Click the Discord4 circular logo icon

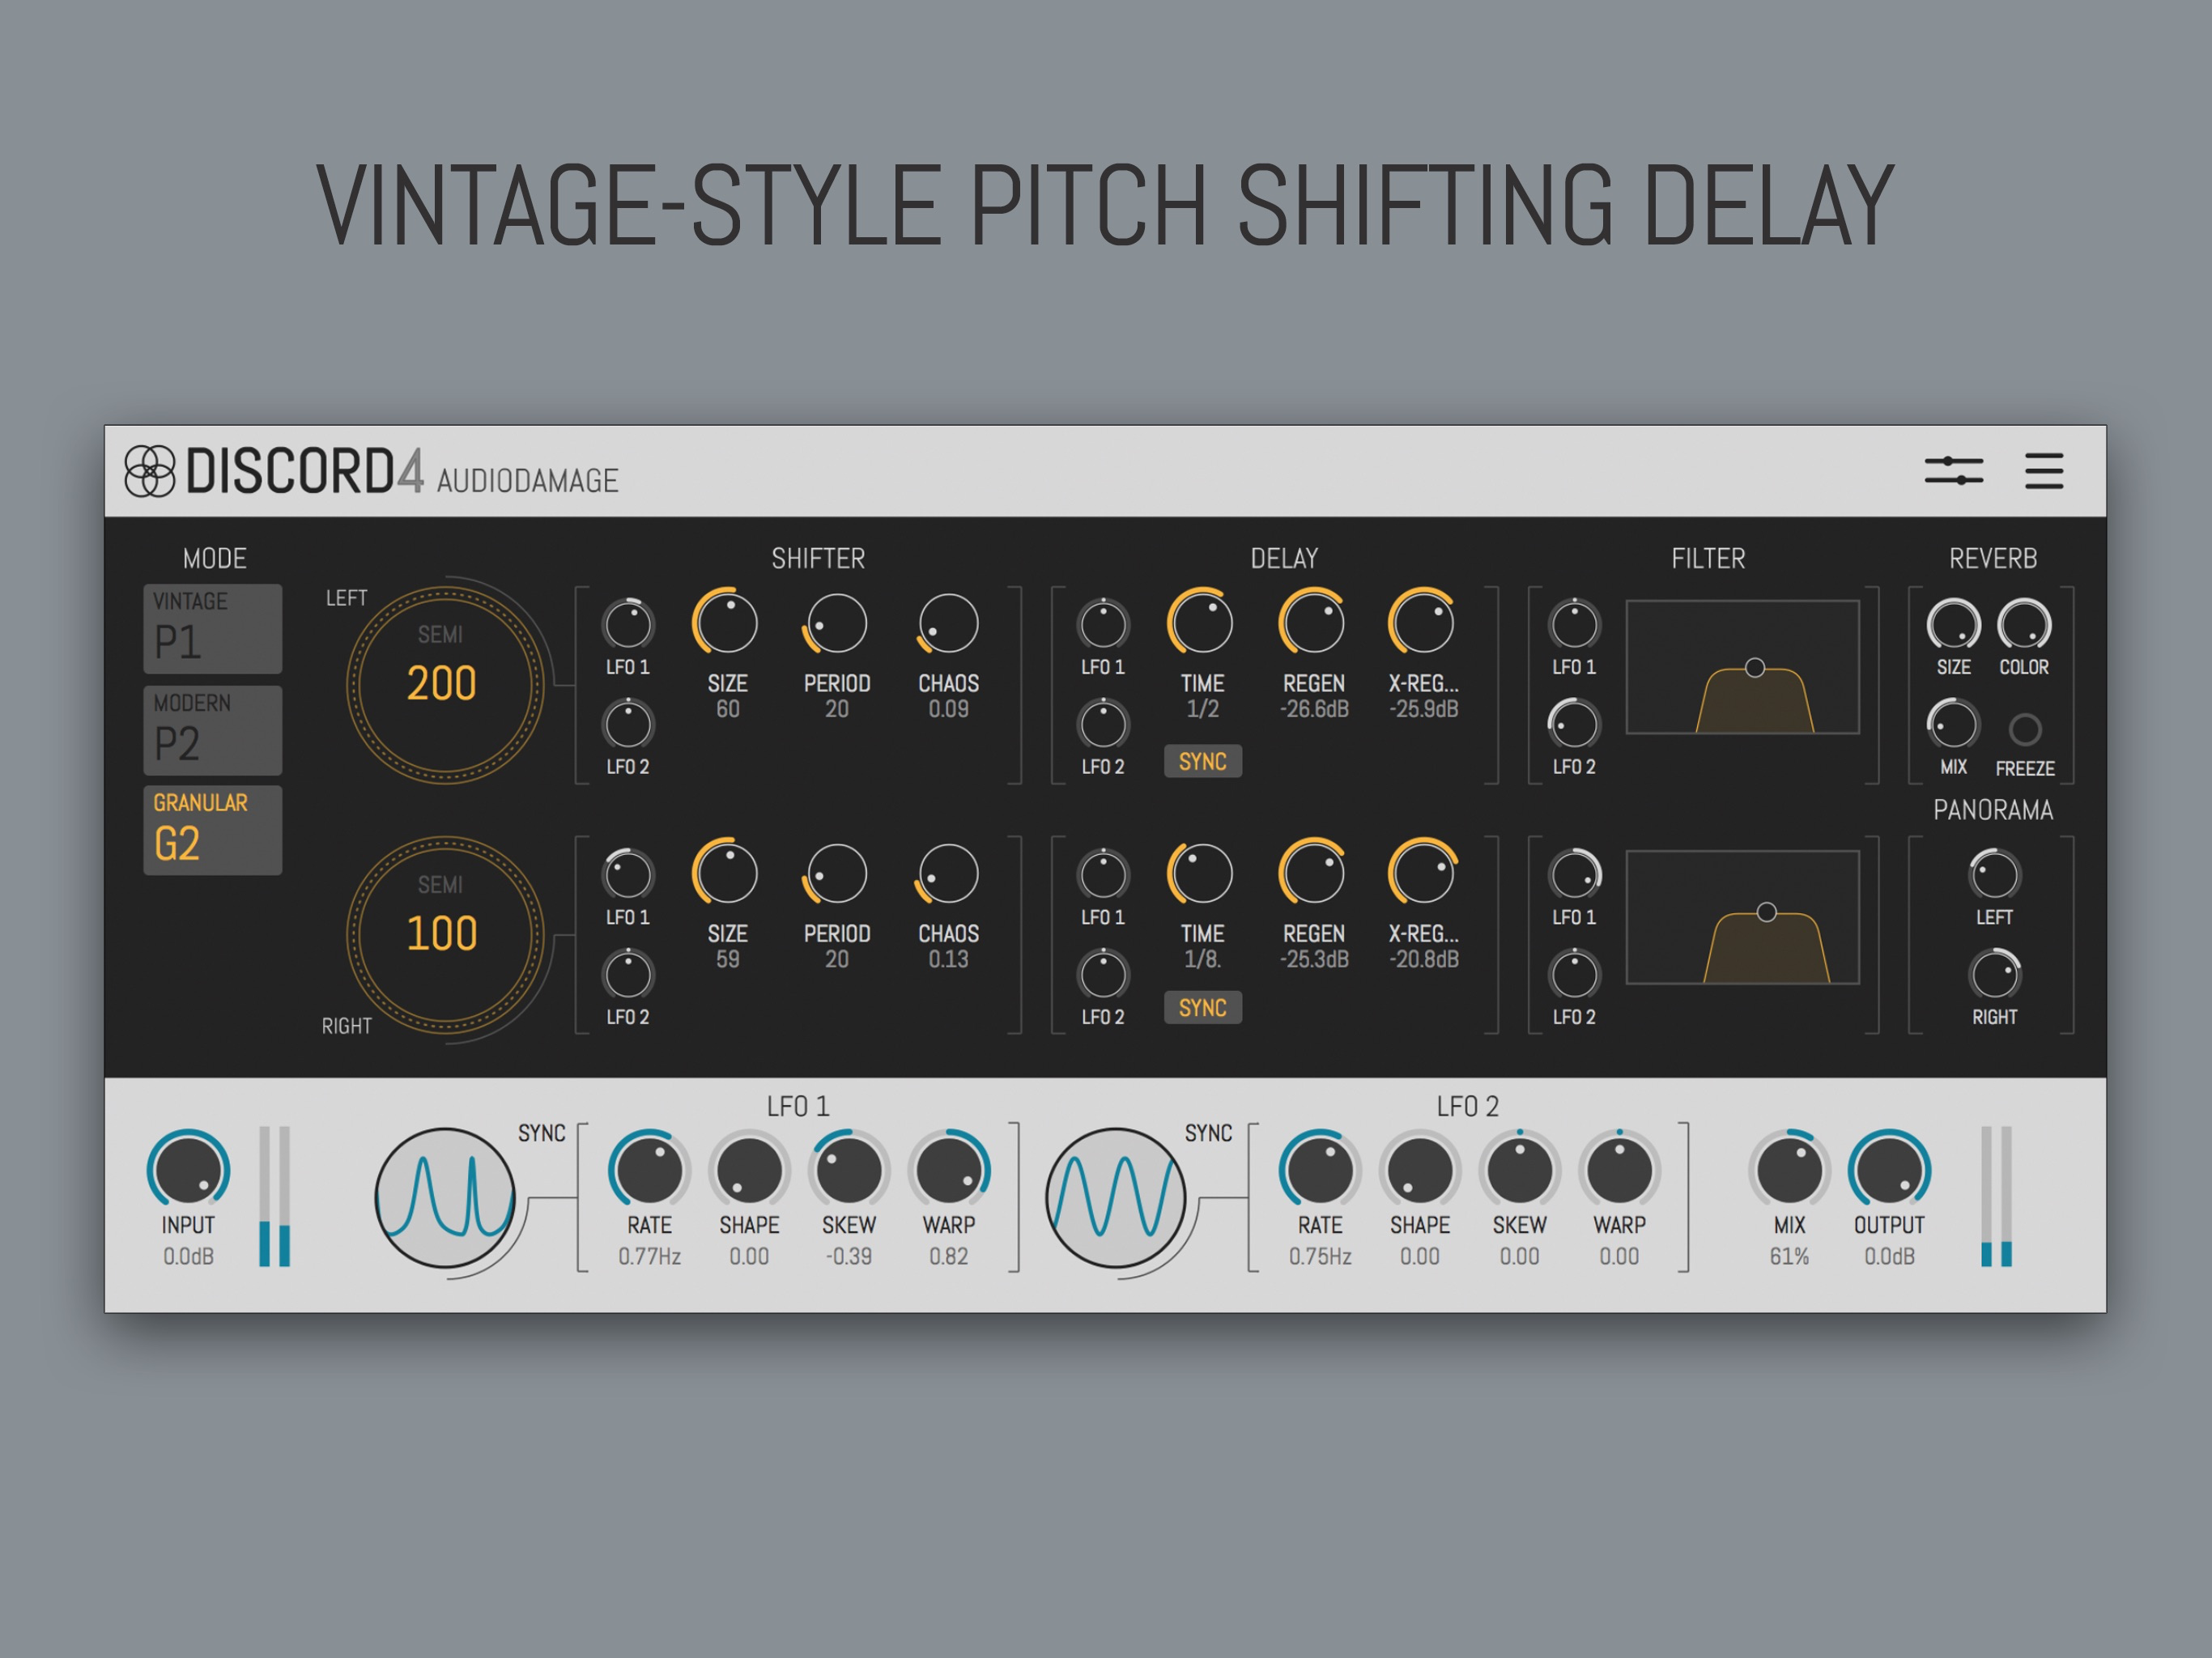point(150,470)
